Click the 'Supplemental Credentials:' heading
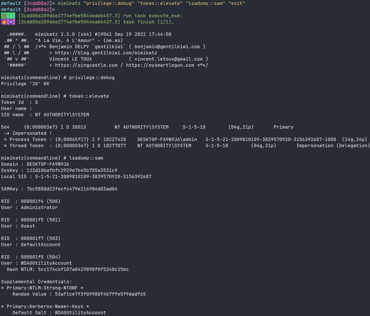 pos(36,282)
